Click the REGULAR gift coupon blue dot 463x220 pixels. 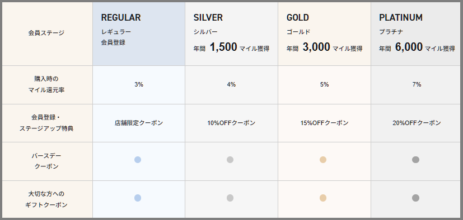[x=138, y=198]
